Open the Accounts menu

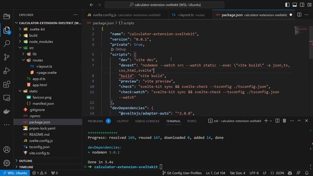[x=6, y=150]
